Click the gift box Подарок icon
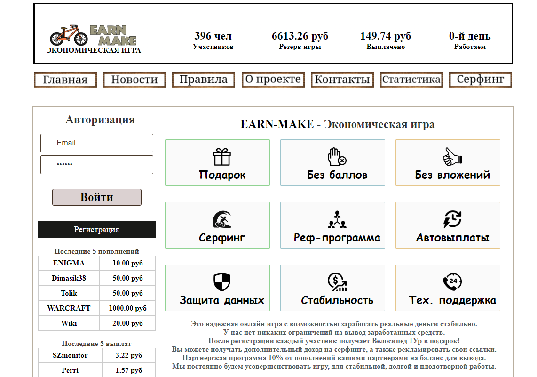The image size is (537, 377). pos(221,157)
